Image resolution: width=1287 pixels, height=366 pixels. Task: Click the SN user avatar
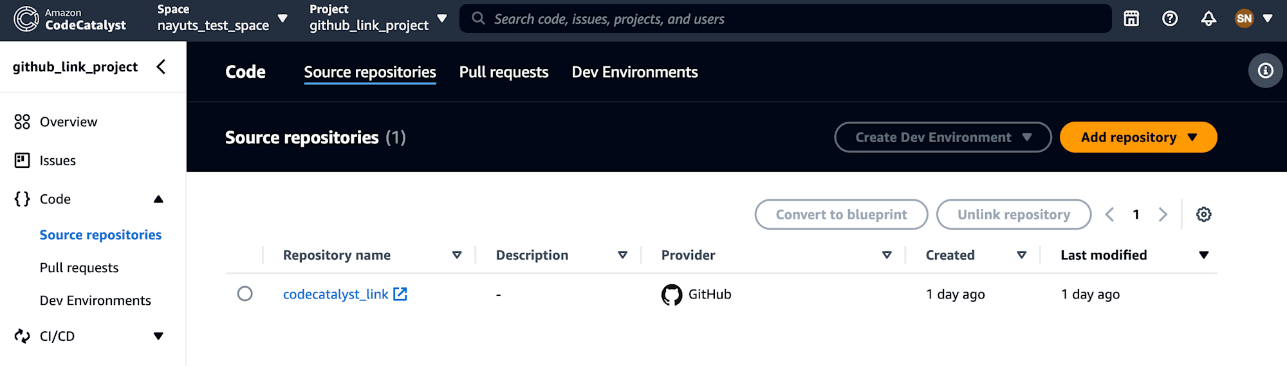pos(1244,19)
